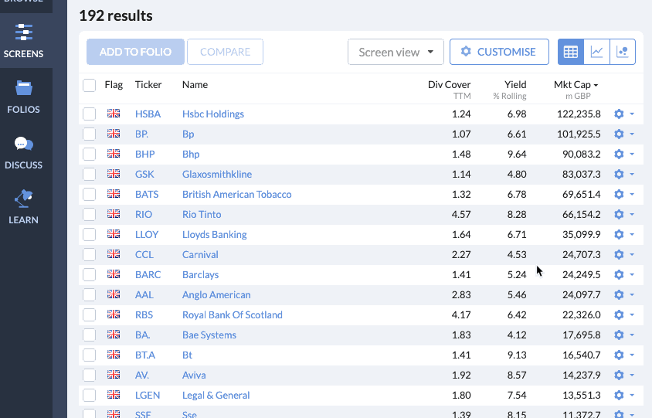
Task: Click the Customise button
Action: [499, 52]
